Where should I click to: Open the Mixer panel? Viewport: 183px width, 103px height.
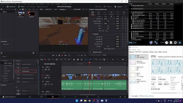[98, 7]
